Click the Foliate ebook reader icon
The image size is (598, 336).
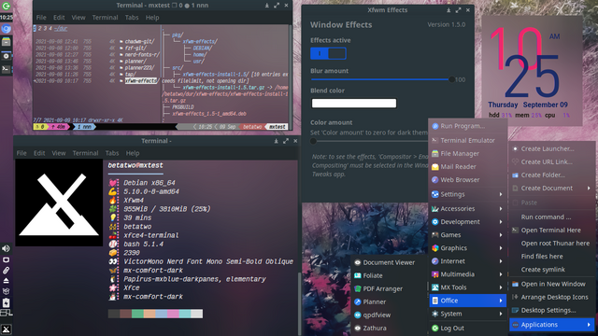tap(357, 275)
